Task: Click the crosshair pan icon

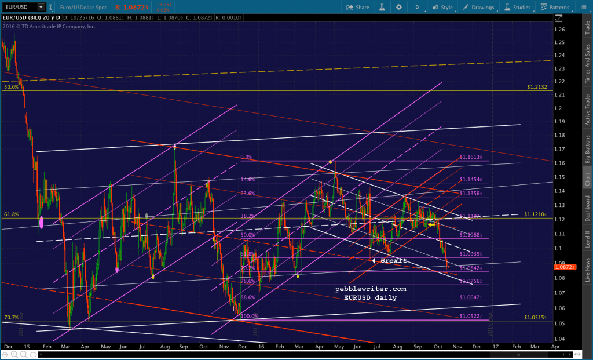Action: pyautogui.click(x=5, y=355)
